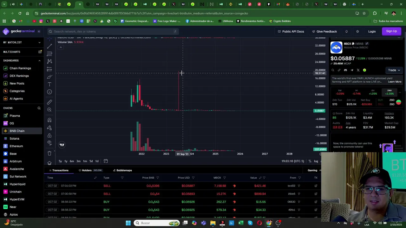Filter transactions by Type column

tap(122, 178)
